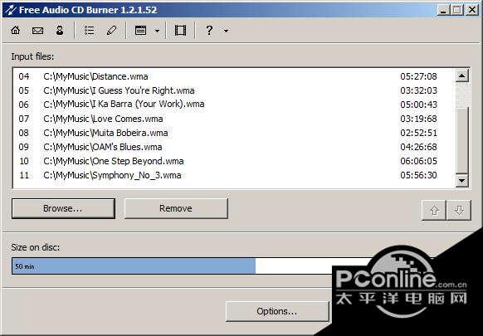Click the duration 03:32:03
This screenshot has width=483, height=336.
[x=418, y=90]
